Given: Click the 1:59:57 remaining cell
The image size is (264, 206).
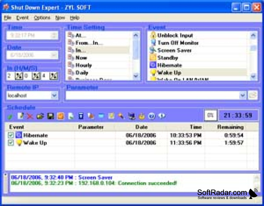Looking at the screenshot, I should 234,143.
